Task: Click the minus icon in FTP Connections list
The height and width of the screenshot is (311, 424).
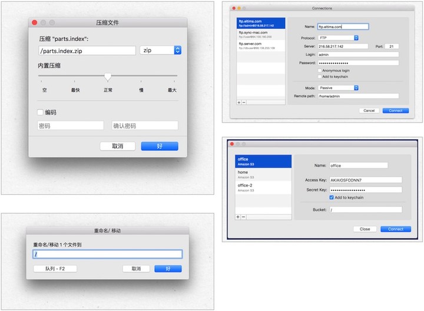Action: click(244, 102)
